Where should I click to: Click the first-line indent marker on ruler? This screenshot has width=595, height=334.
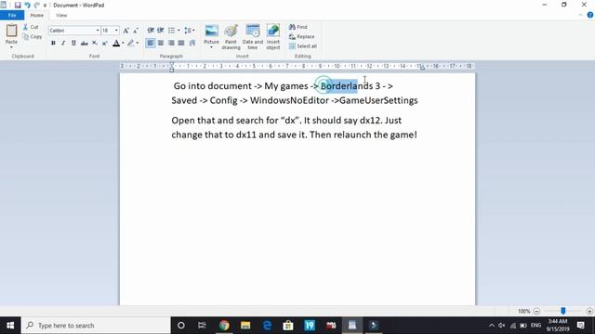[x=171, y=64]
